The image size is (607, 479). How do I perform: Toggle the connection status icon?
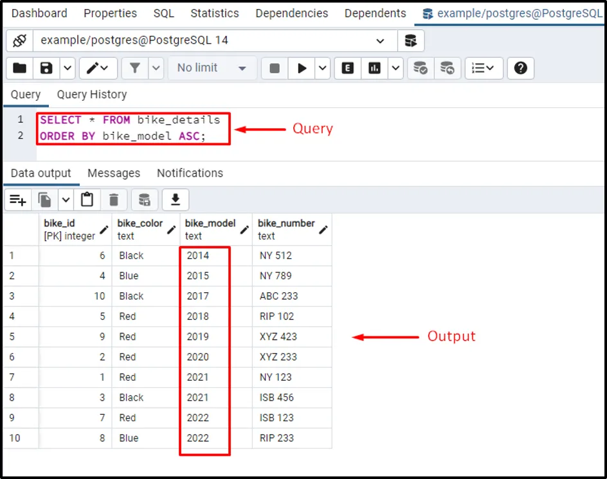[19, 40]
